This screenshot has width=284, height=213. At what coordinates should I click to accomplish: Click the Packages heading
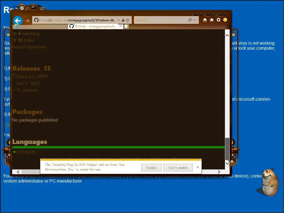click(27, 112)
